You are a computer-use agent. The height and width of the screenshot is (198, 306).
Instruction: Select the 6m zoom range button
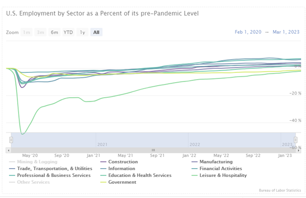coord(54,32)
